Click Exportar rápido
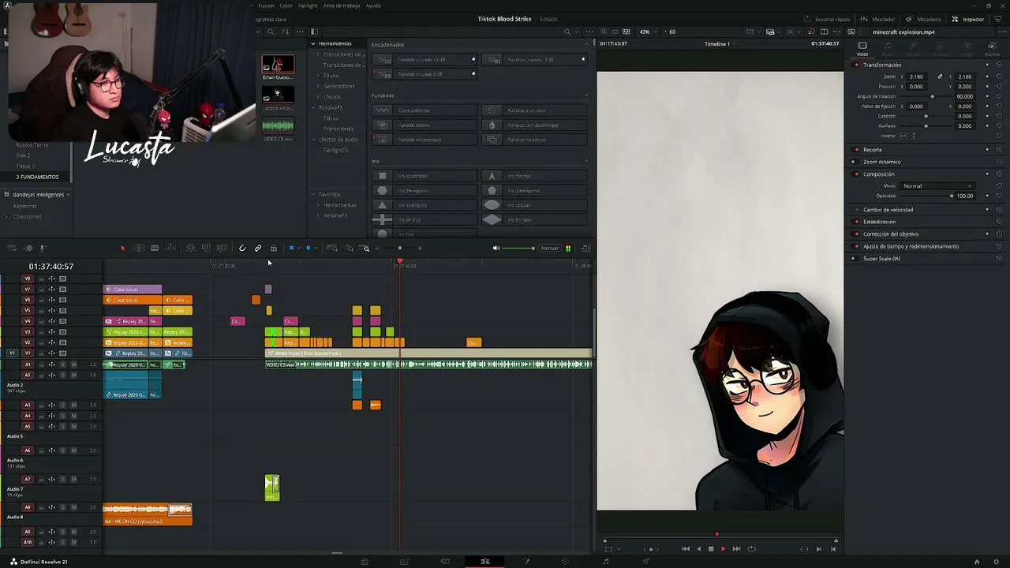 [827, 19]
